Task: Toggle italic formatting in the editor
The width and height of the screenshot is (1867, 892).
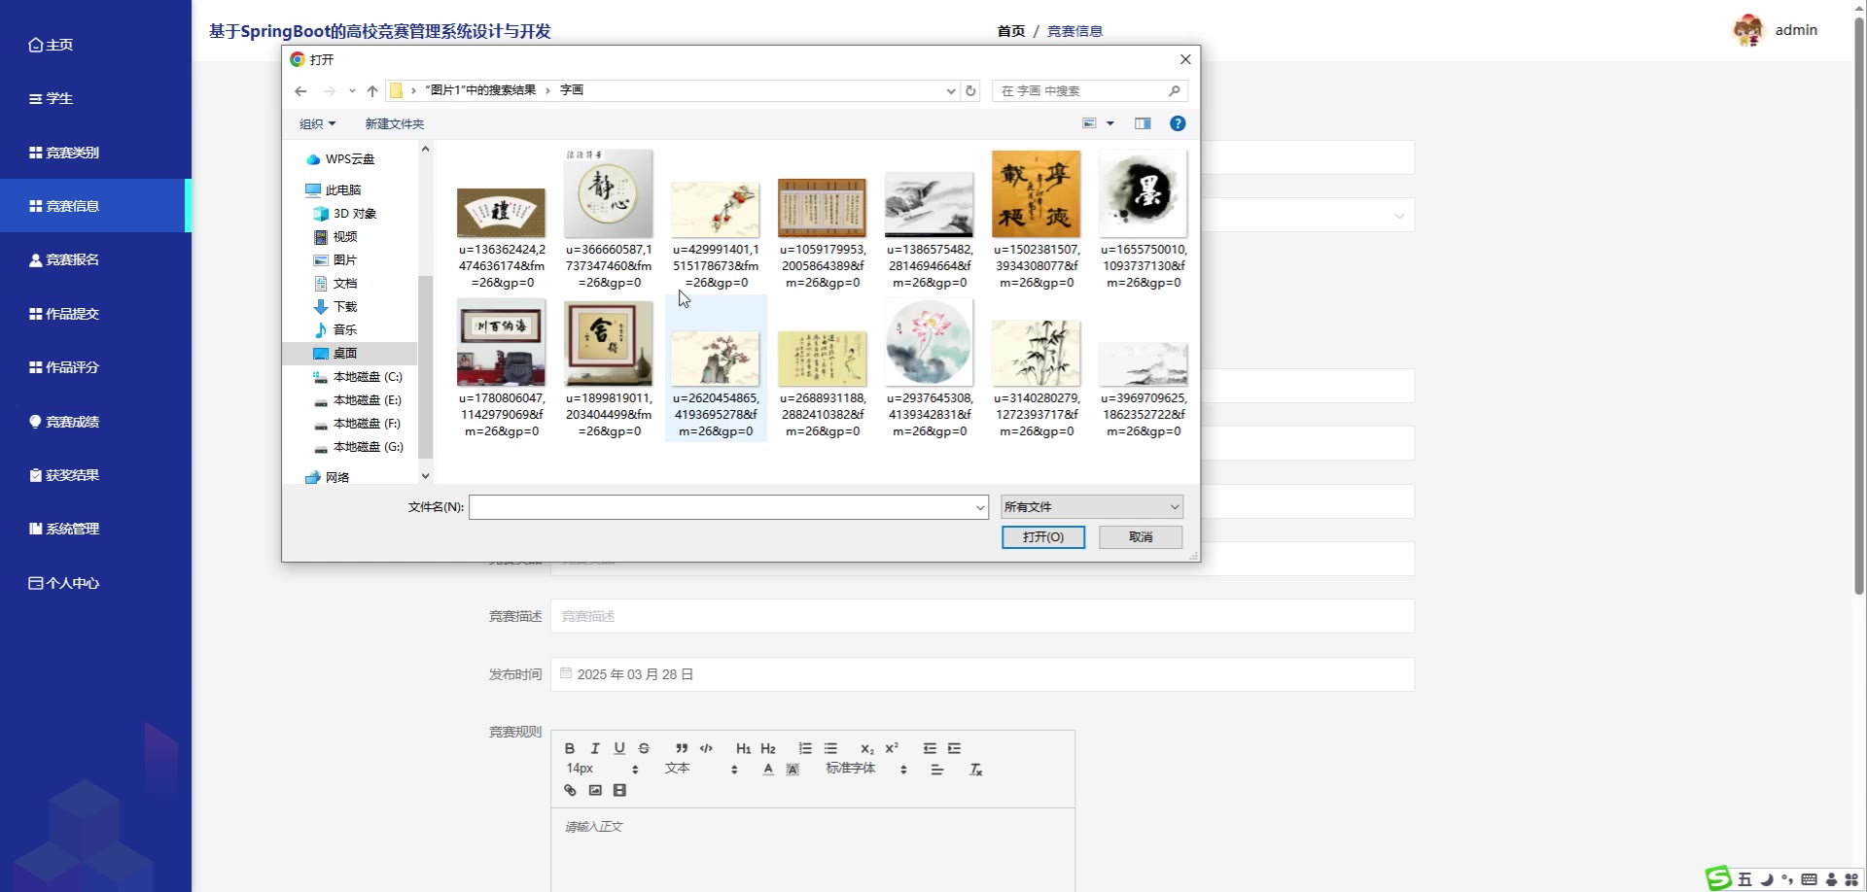Action: tap(594, 748)
